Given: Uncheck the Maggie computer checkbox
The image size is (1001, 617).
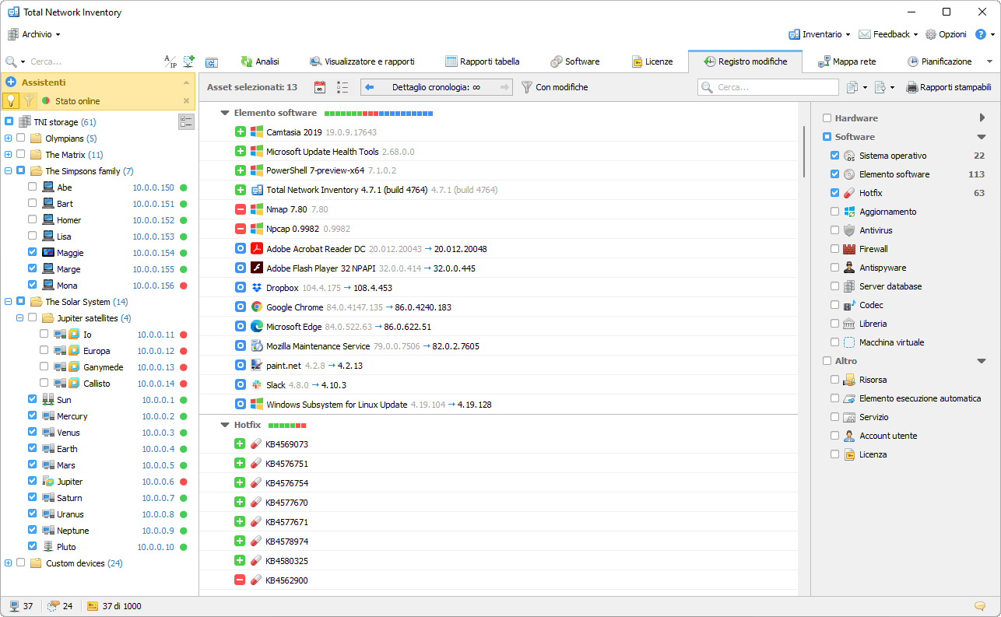Looking at the screenshot, I should point(32,252).
